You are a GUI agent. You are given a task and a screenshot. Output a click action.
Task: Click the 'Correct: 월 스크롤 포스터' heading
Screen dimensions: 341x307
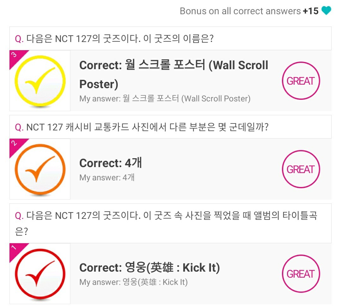click(174, 74)
